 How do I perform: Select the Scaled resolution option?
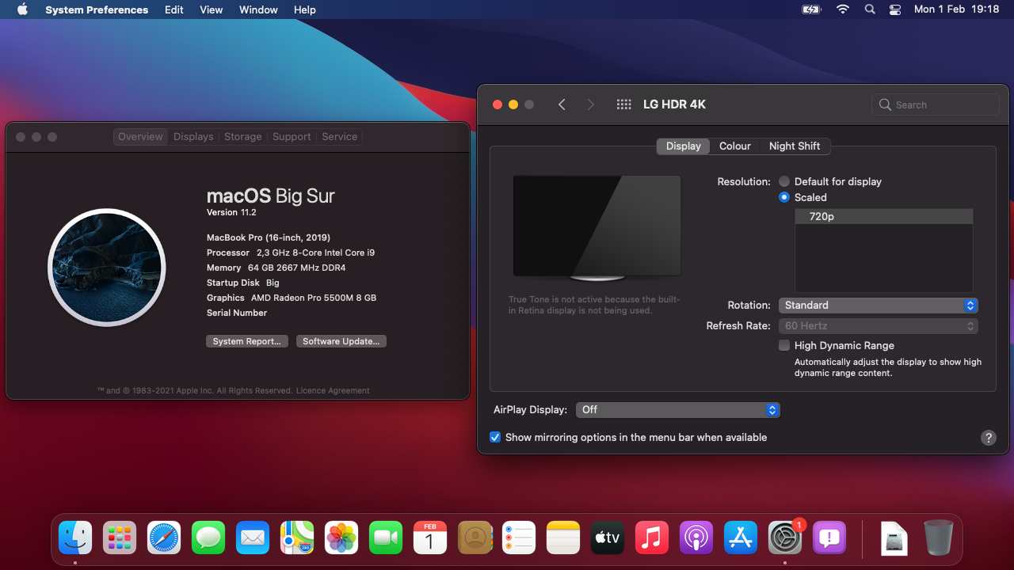784,197
